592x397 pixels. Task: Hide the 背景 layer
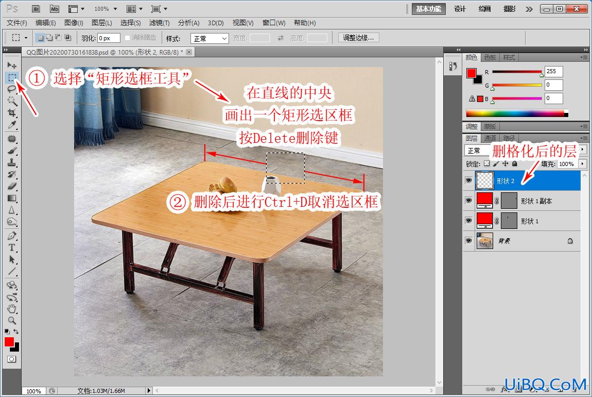[468, 240]
